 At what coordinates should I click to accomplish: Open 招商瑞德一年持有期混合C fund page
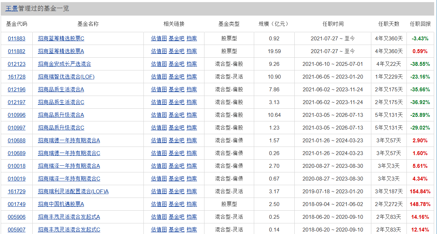point(69,153)
